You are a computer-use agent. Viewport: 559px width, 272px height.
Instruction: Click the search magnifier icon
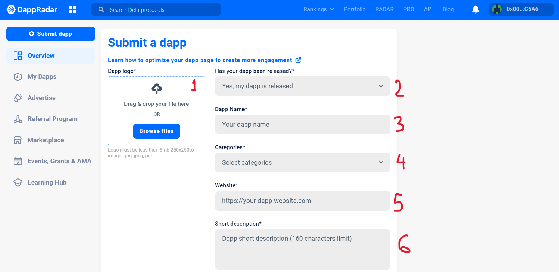tap(101, 9)
